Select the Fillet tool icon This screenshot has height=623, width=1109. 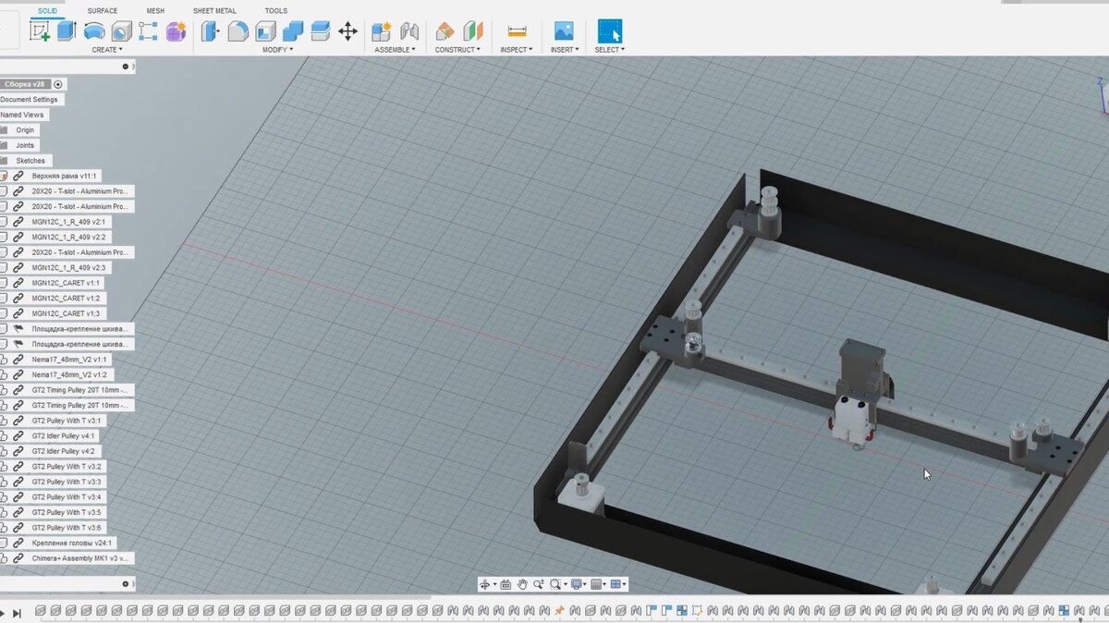tap(238, 31)
